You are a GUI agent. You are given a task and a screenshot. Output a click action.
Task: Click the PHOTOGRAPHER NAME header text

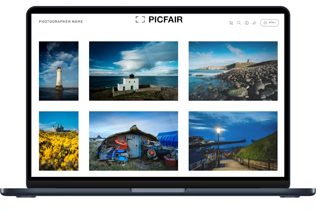[x=61, y=22]
